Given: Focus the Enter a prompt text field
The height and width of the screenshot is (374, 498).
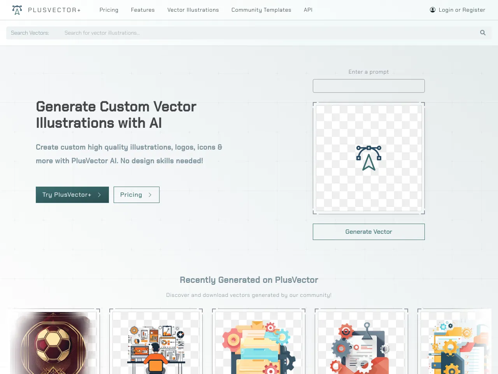Looking at the screenshot, I should 368,86.
